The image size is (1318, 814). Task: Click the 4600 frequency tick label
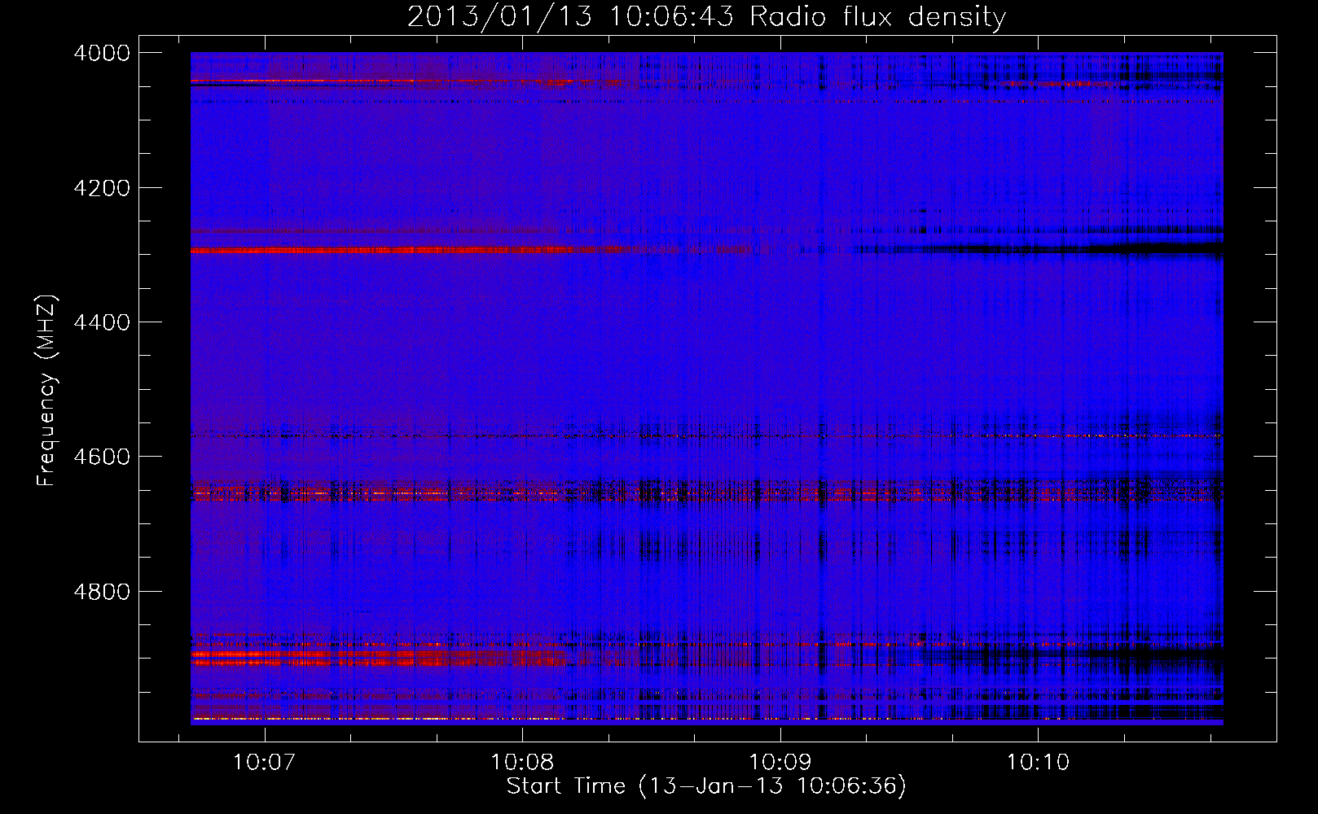coord(102,457)
